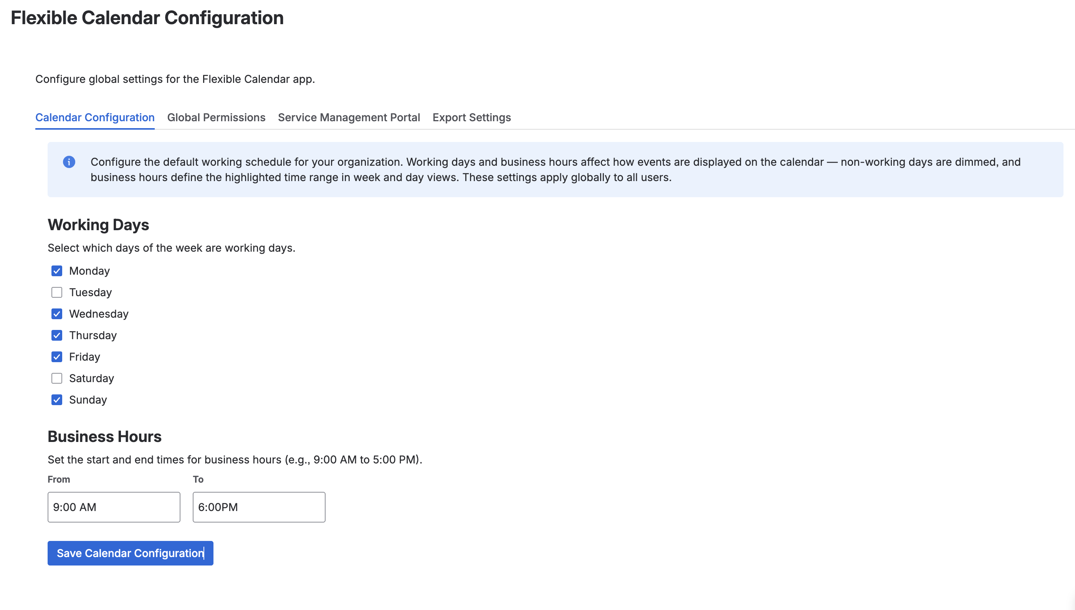
Task: Click the Working Days heading
Action: [98, 225]
